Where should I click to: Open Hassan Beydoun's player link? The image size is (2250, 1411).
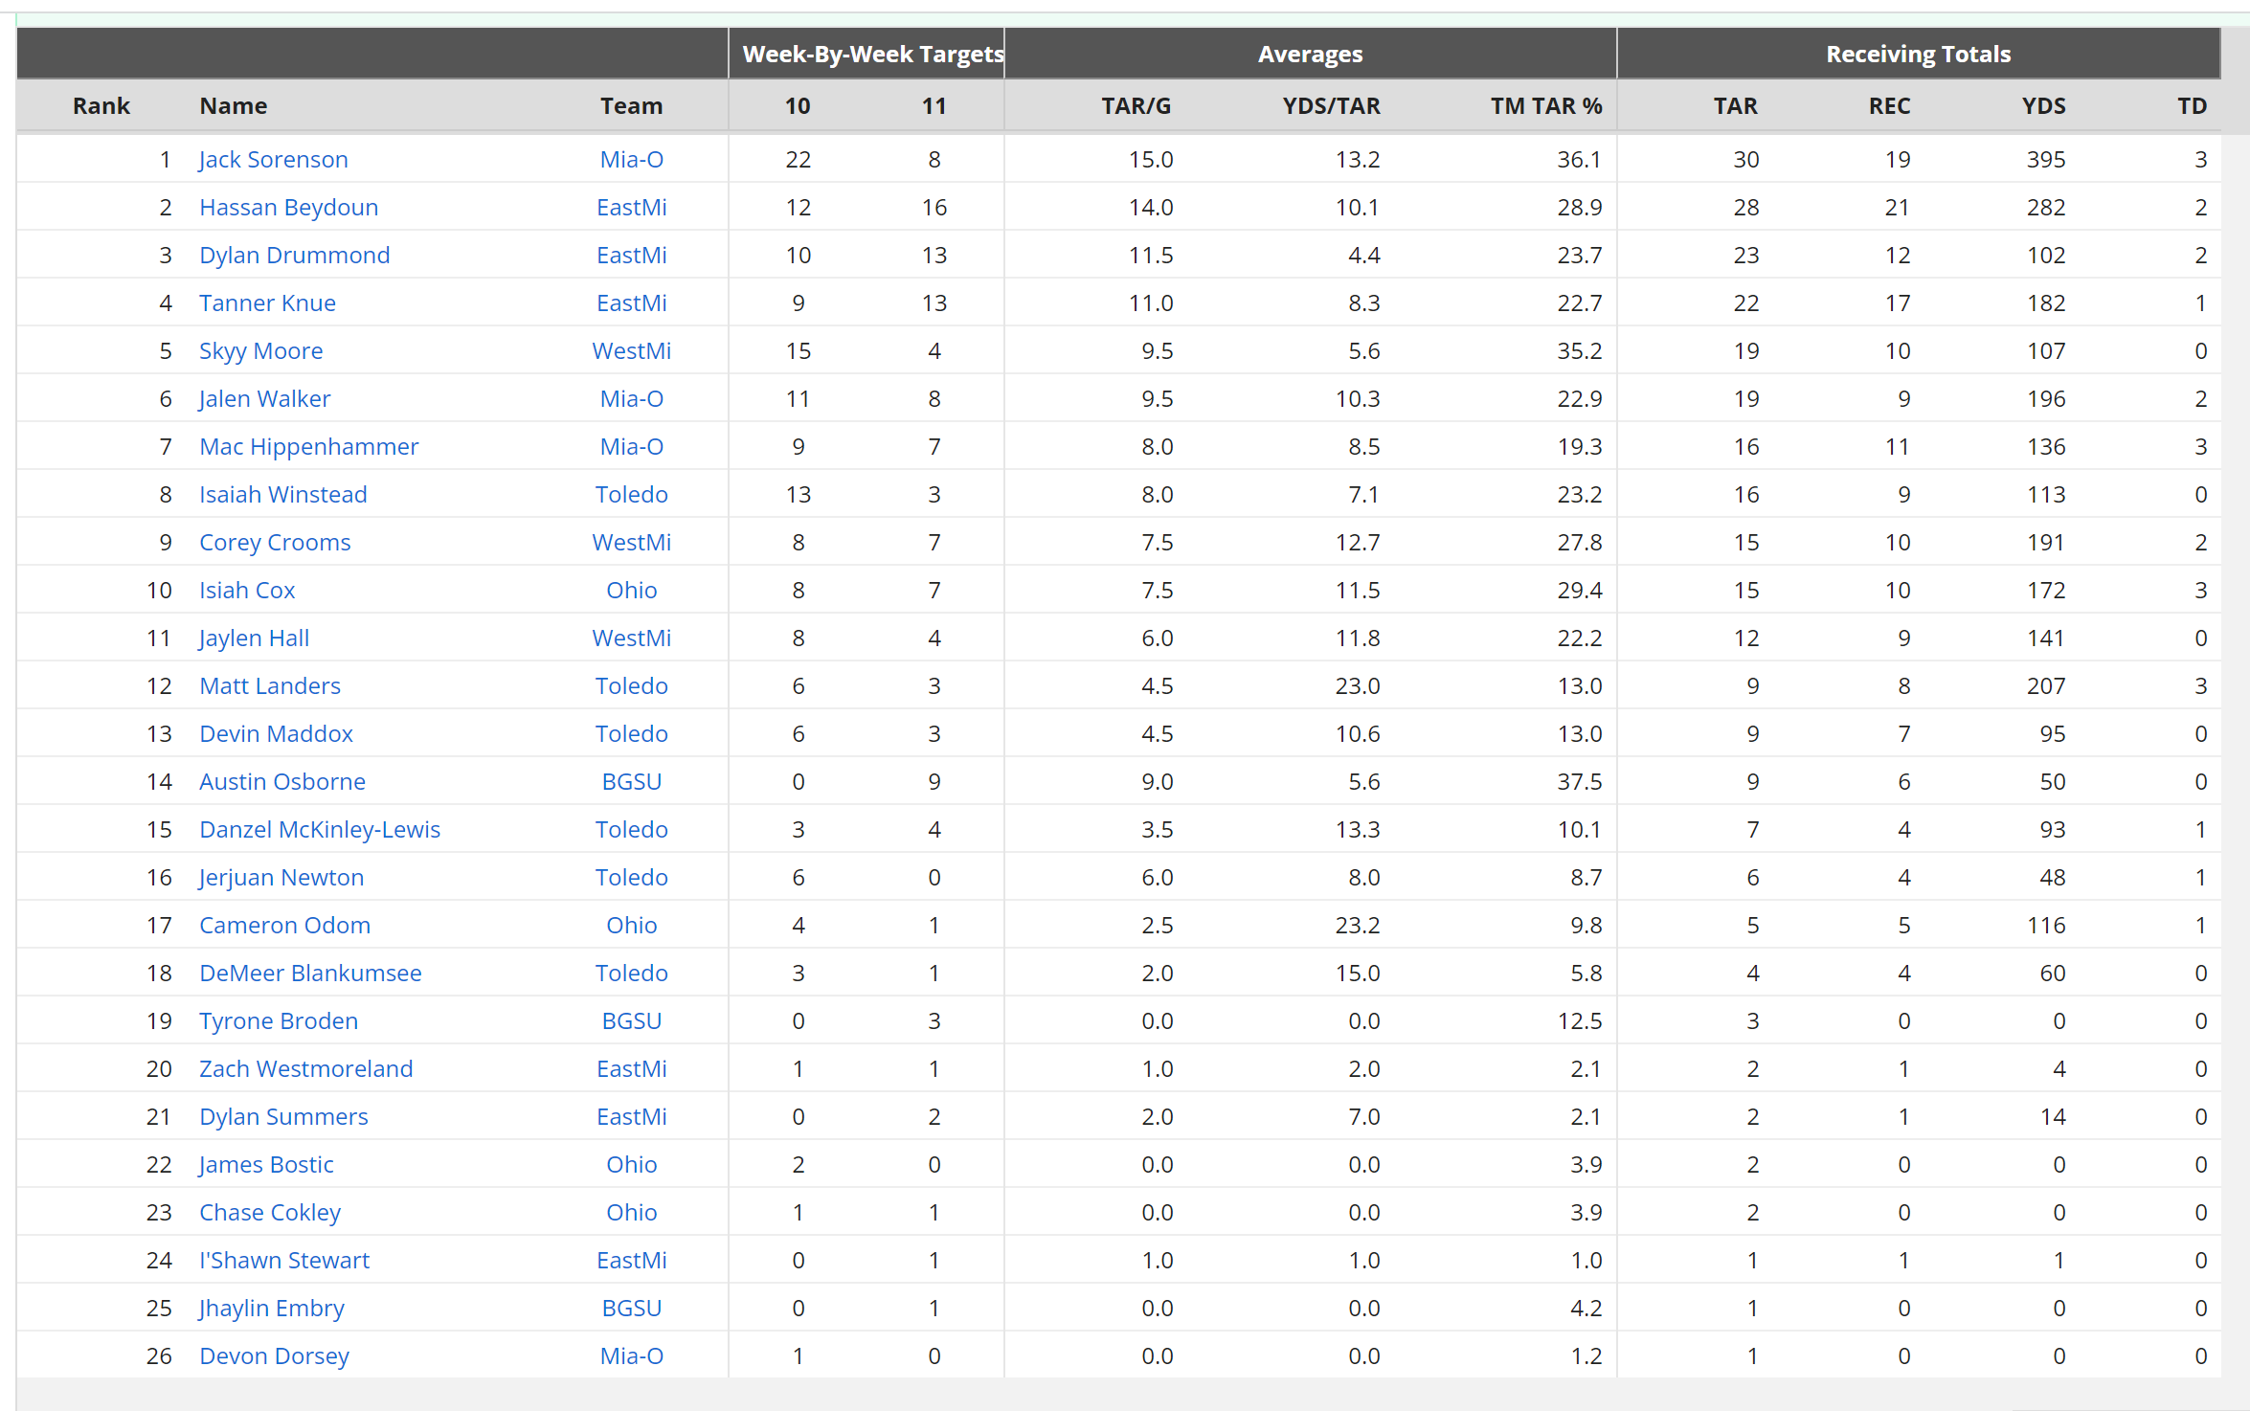tap(288, 207)
